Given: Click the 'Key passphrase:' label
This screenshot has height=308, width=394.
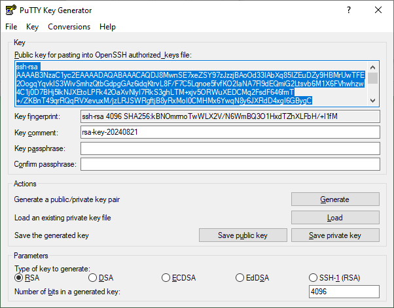Looking at the screenshot, I should point(40,148).
